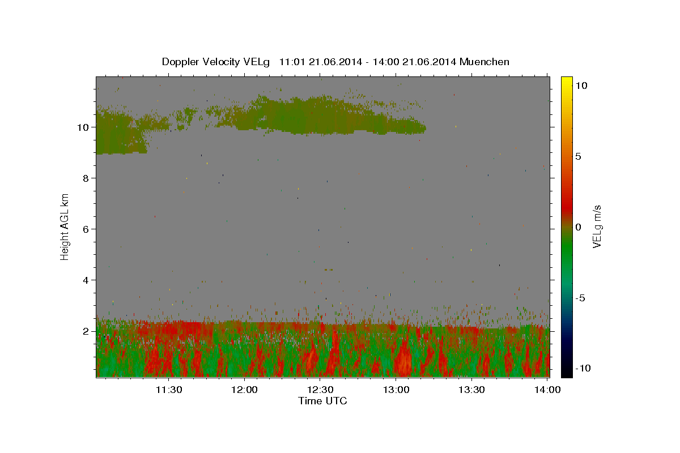Click the height tick label 6
The height and width of the screenshot is (453, 680).
(x=86, y=229)
